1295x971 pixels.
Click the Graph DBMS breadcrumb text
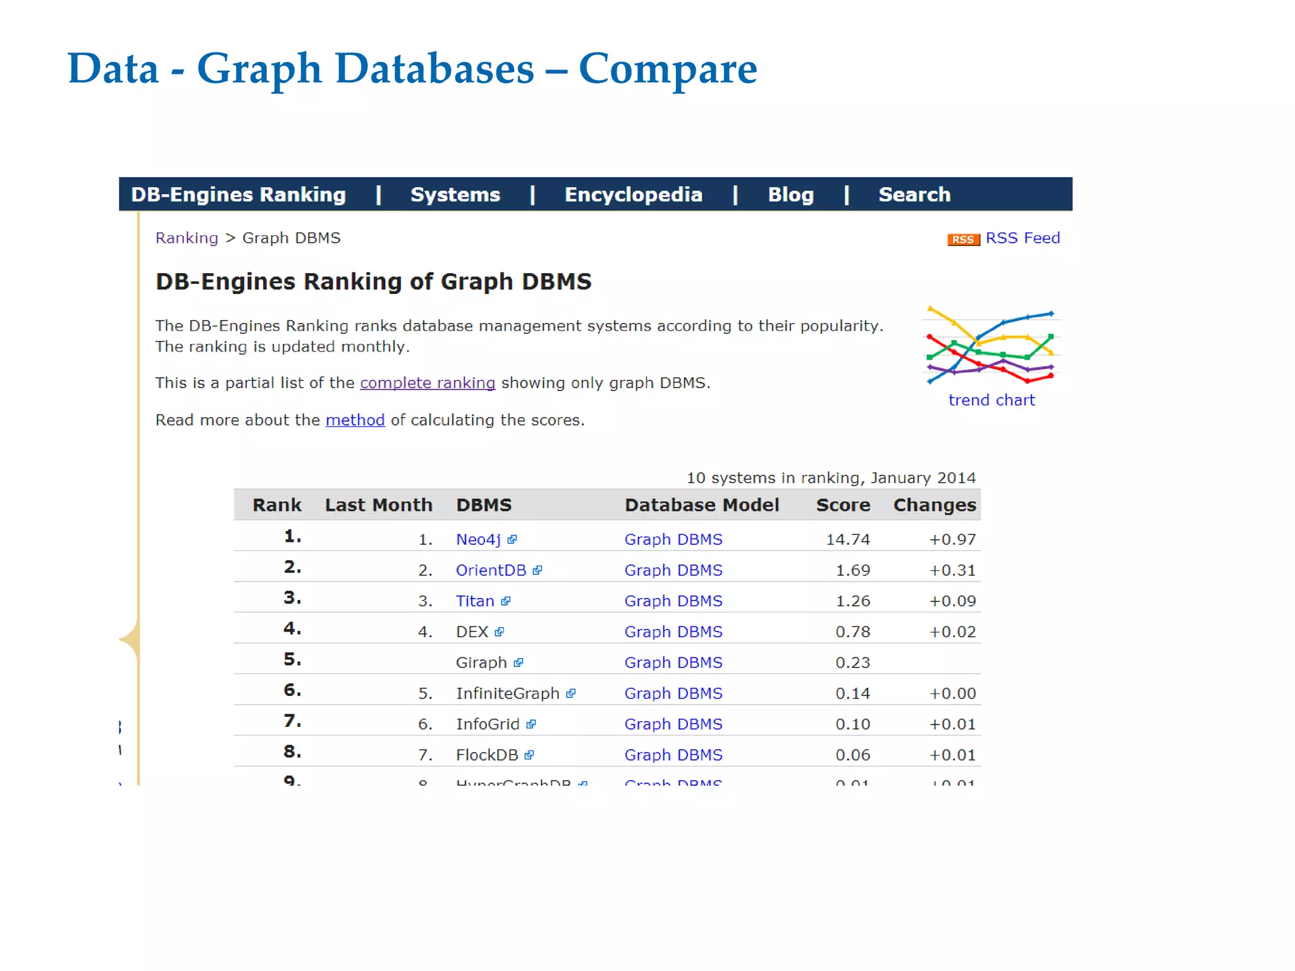[x=292, y=238]
